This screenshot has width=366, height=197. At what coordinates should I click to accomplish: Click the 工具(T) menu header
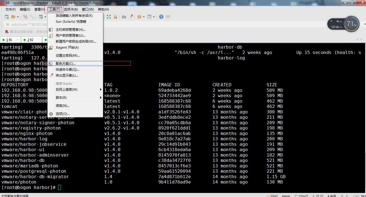(x=54, y=9)
